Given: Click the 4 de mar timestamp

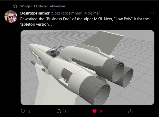Looking at the screenshot, I should [x=92, y=13].
